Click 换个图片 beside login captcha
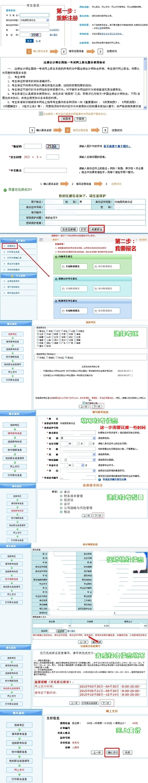Viewport: 148px width, 783px height. 54,35
